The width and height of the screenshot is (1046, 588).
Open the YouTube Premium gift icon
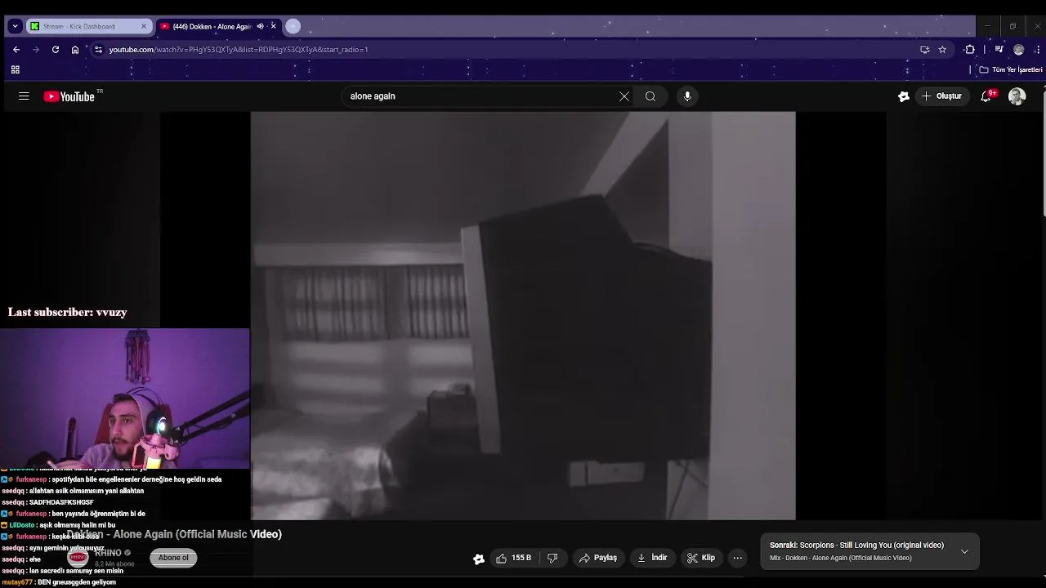904,96
